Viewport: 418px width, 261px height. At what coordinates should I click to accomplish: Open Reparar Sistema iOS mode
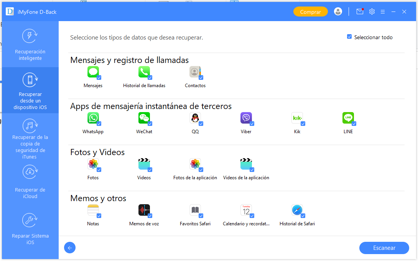[30, 229]
